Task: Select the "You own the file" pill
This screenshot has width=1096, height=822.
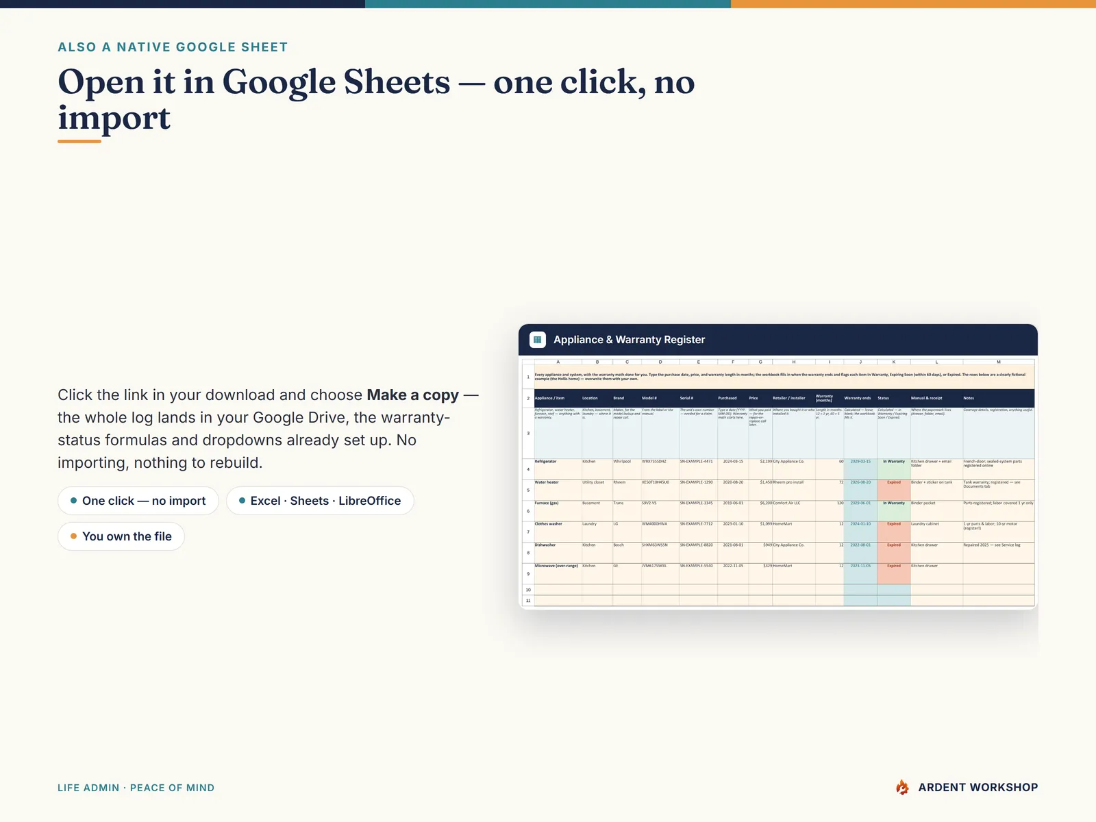Action: tap(121, 536)
